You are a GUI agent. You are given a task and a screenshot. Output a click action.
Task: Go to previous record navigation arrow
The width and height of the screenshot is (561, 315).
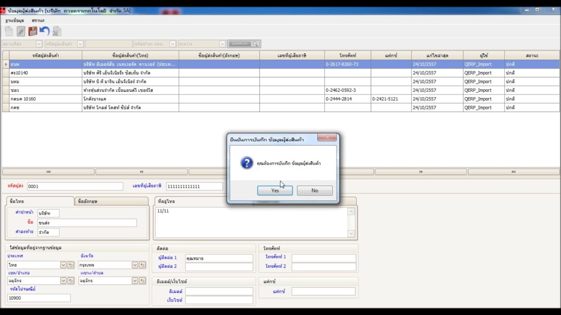pos(142,172)
